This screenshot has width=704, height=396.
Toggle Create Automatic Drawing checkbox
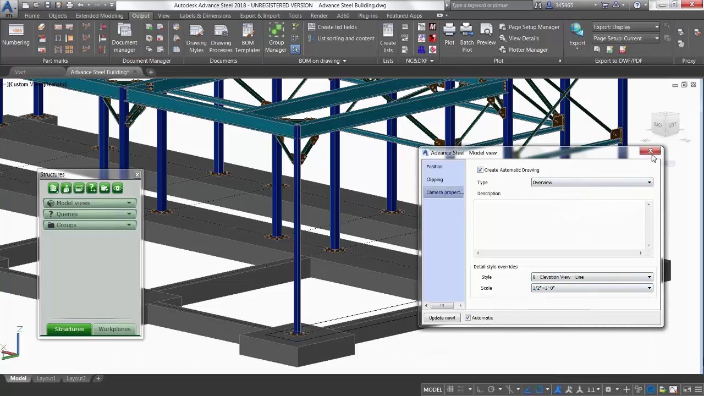pos(480,170)
